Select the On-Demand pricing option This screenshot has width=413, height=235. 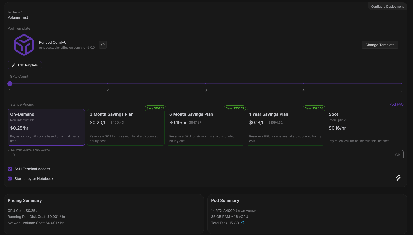[46, 127]
